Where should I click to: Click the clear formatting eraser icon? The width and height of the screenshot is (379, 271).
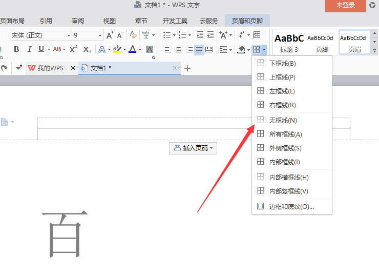(x=134, y=35)
